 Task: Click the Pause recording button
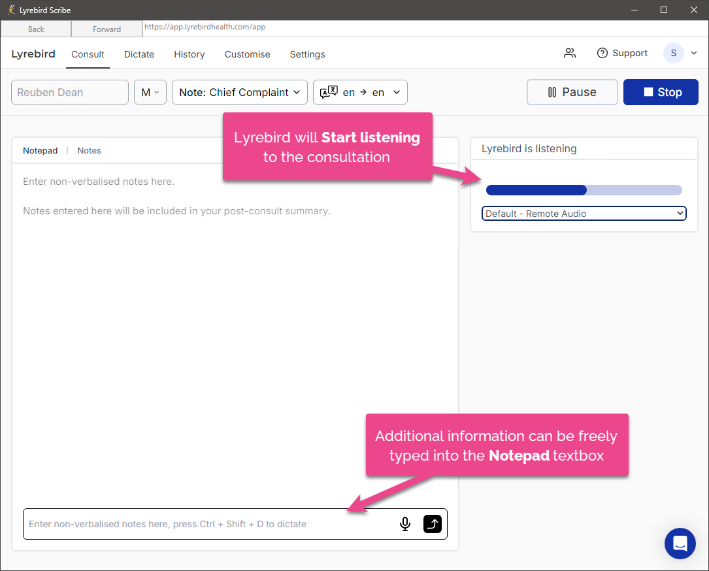point(572,92)
